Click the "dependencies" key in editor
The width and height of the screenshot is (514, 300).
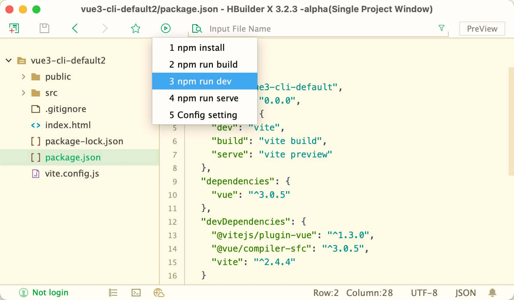click(x=238, y=181)
